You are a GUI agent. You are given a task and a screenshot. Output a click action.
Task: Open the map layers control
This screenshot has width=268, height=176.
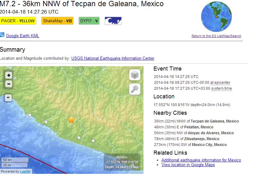(135, 75)
